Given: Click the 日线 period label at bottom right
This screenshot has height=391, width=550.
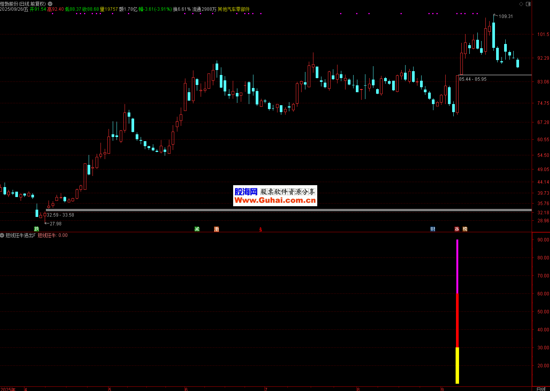Looking at the screenshot, I should click(x=541, y=389).
